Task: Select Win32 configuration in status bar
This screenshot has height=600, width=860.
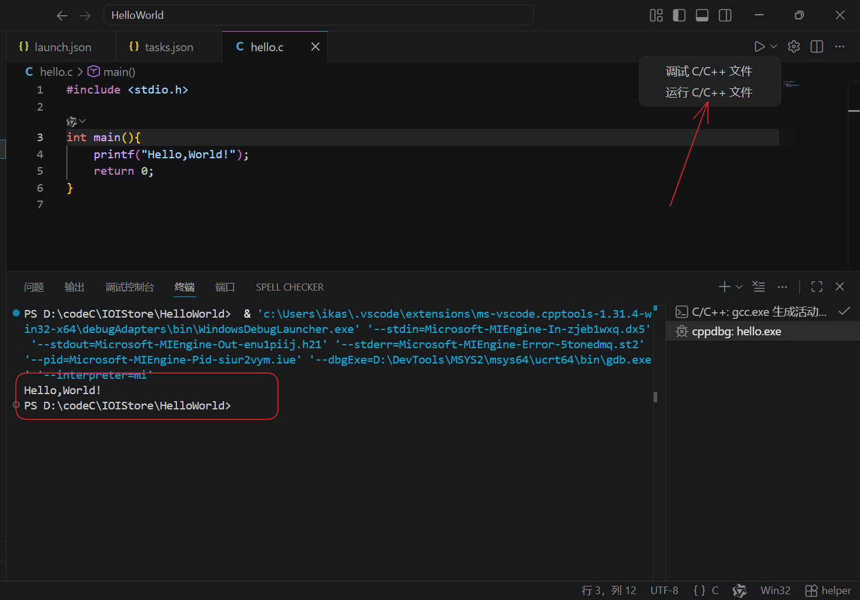Action: click(x=775, y=591)
